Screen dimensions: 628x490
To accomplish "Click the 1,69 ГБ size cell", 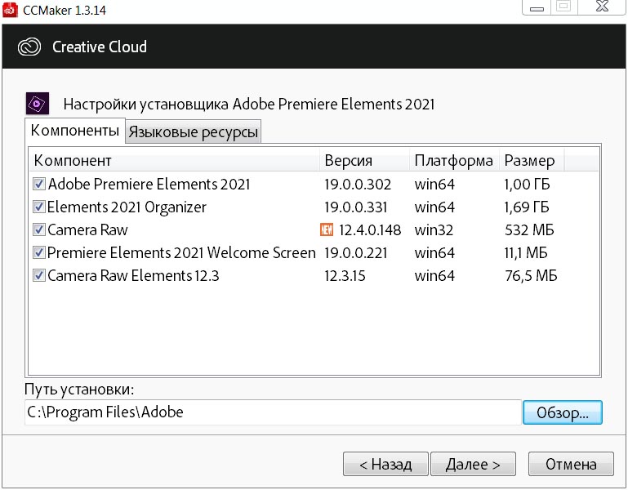I will [526, 207].
